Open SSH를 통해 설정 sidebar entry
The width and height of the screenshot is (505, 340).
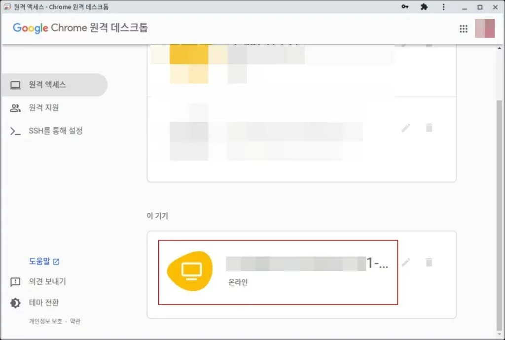[55, 131]
